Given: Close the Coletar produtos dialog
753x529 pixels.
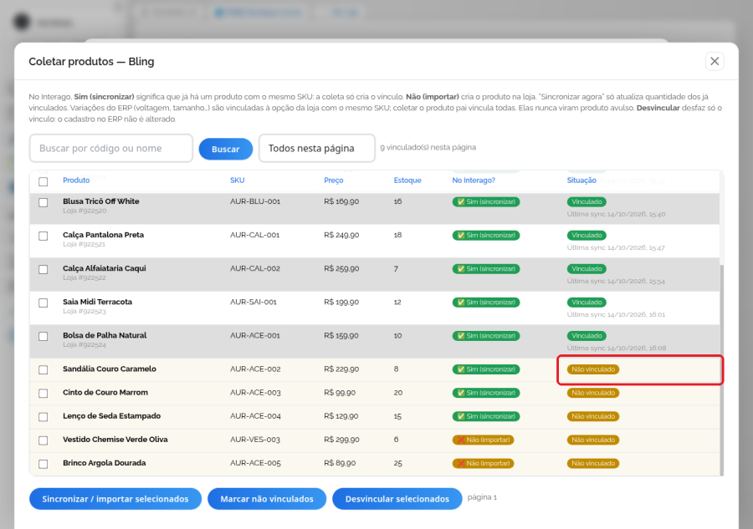Looking at the screenshot, I should pos(715,61).
